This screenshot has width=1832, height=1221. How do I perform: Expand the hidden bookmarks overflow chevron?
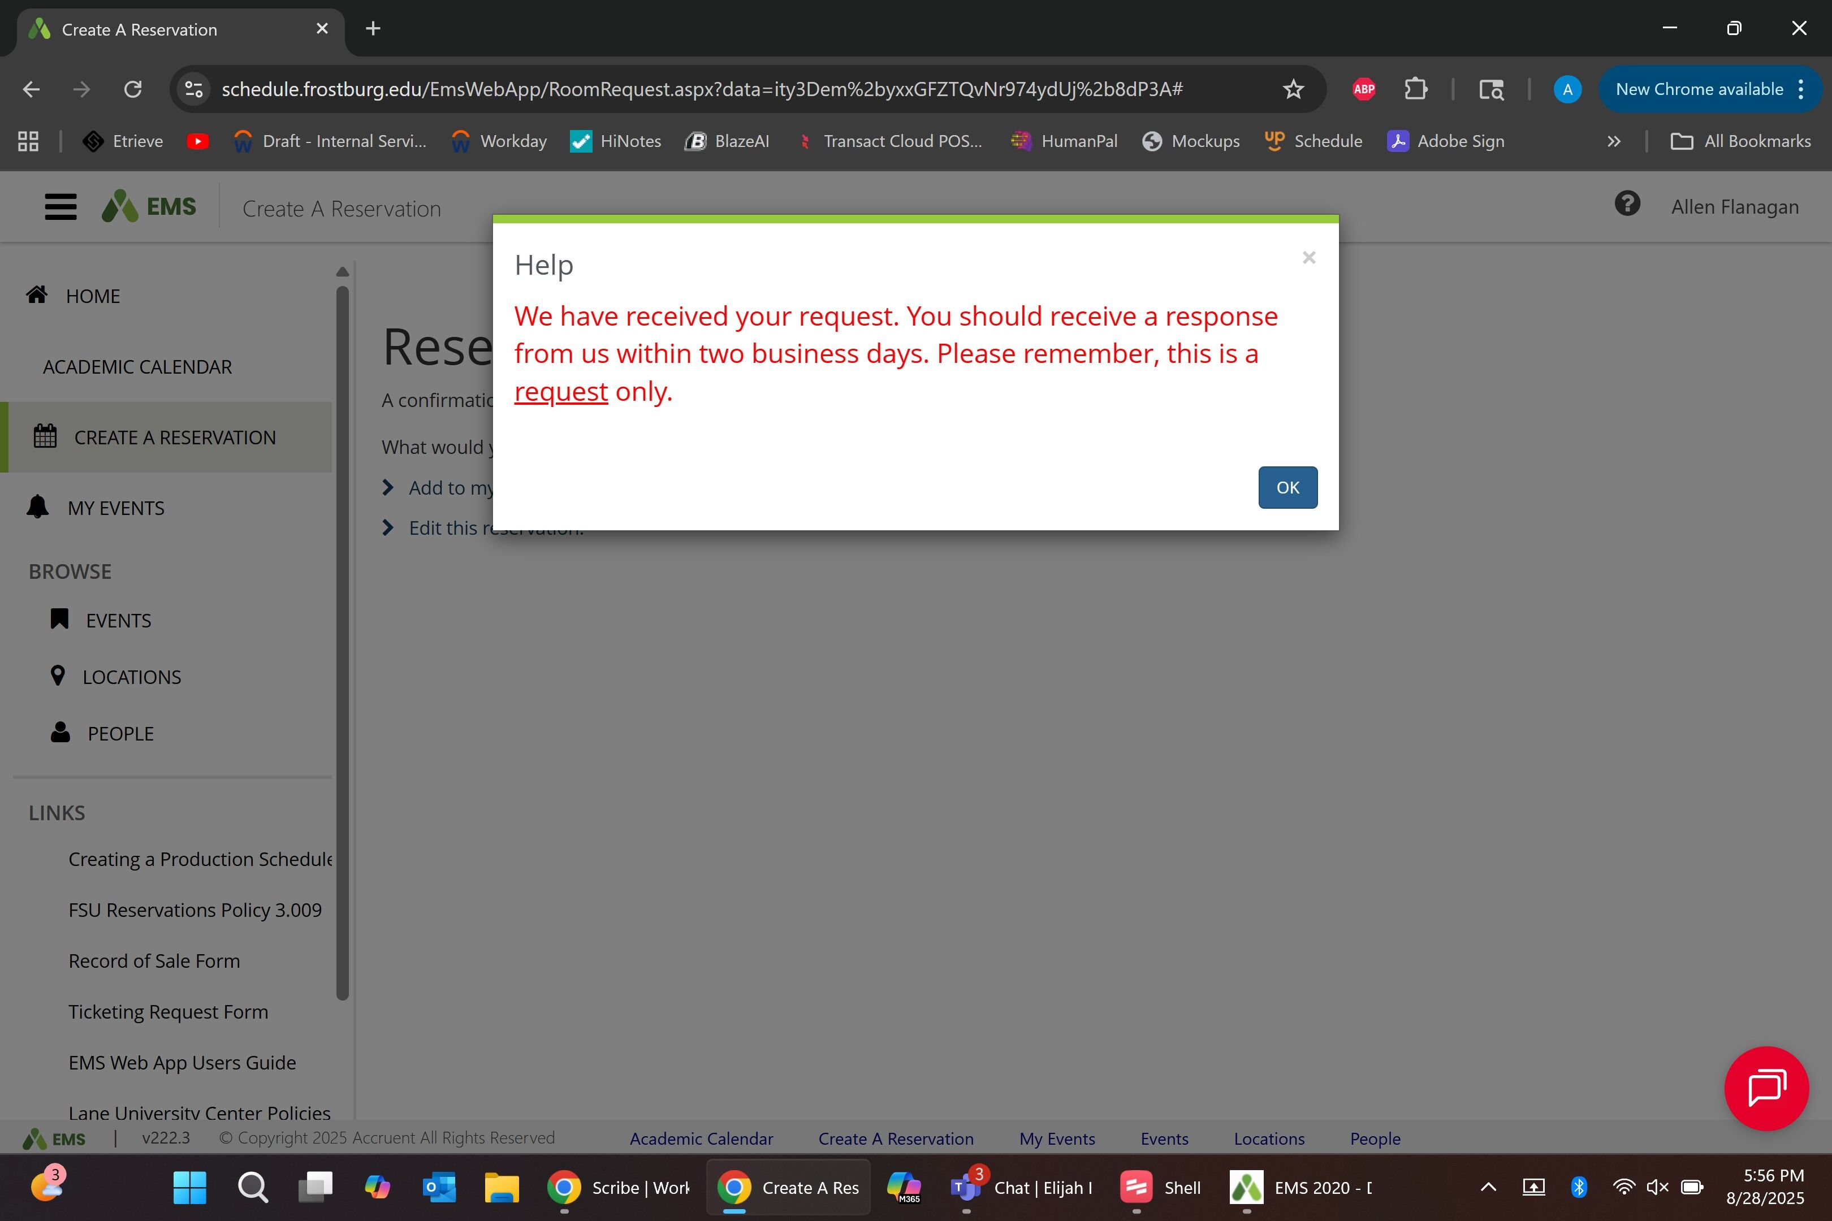click(x=1613, y=142)
